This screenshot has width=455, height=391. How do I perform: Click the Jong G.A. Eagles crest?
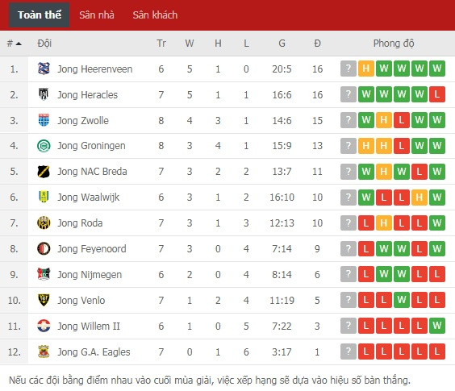pyautogui.click(x=44, y=351)
